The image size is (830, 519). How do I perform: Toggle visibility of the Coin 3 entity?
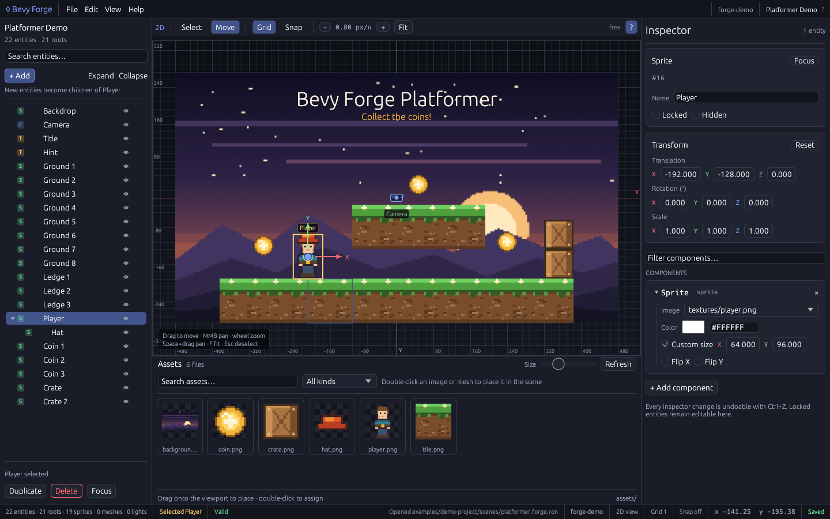point(126,374)
